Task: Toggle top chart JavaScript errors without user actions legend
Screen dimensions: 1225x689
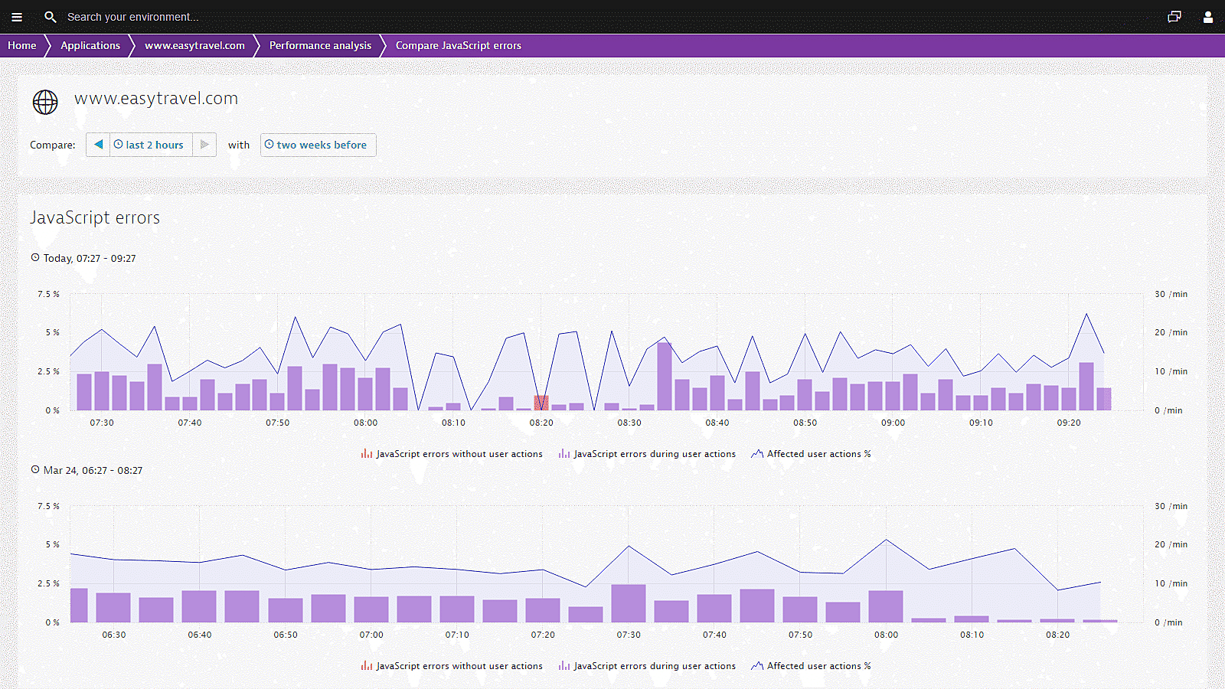Action: pyautogui.click(x=452, y=454)
